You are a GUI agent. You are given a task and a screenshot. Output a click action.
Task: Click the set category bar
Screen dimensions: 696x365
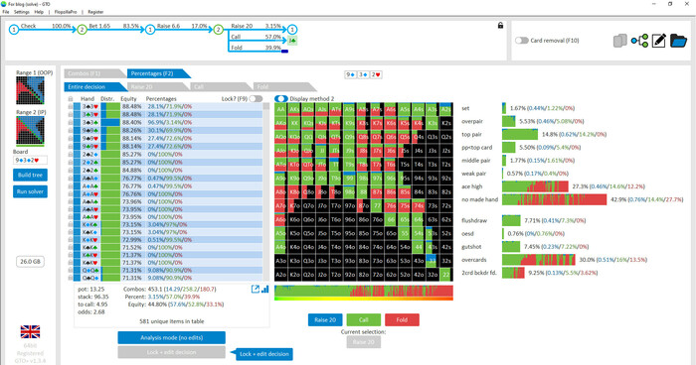(x=504, y=108)
